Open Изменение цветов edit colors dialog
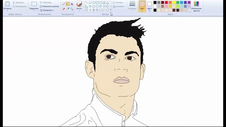Screen dimensions: 226x127 [x=196, y=6]
